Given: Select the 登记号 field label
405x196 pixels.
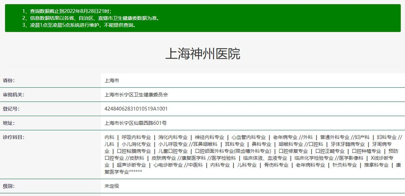Looking at the screenshot, I should pyautogui.click(x=11, y=109).
